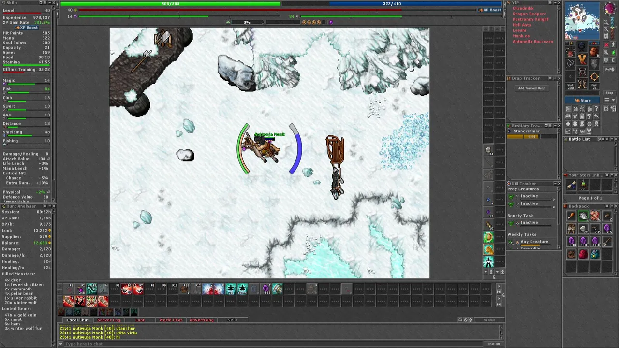Click the F2 hotkey action slot

click(80, 289)
